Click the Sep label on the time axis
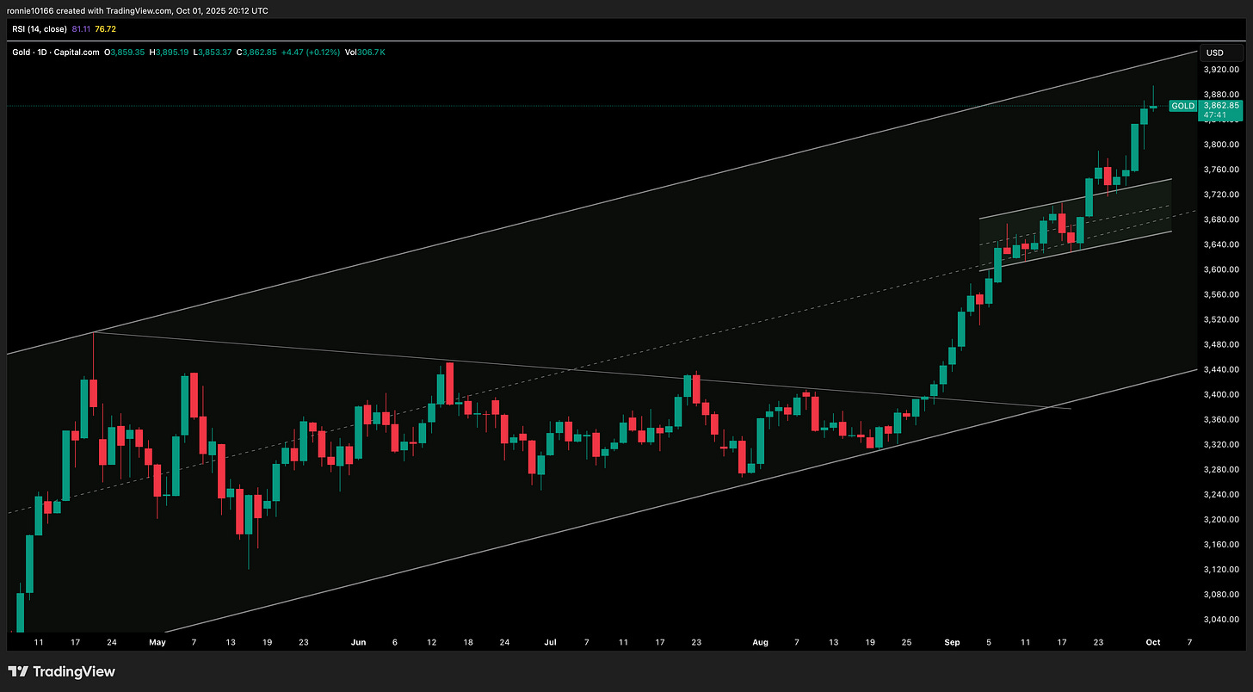The image size is (1253, 692). pyautogui.click(x=952, y=642)
